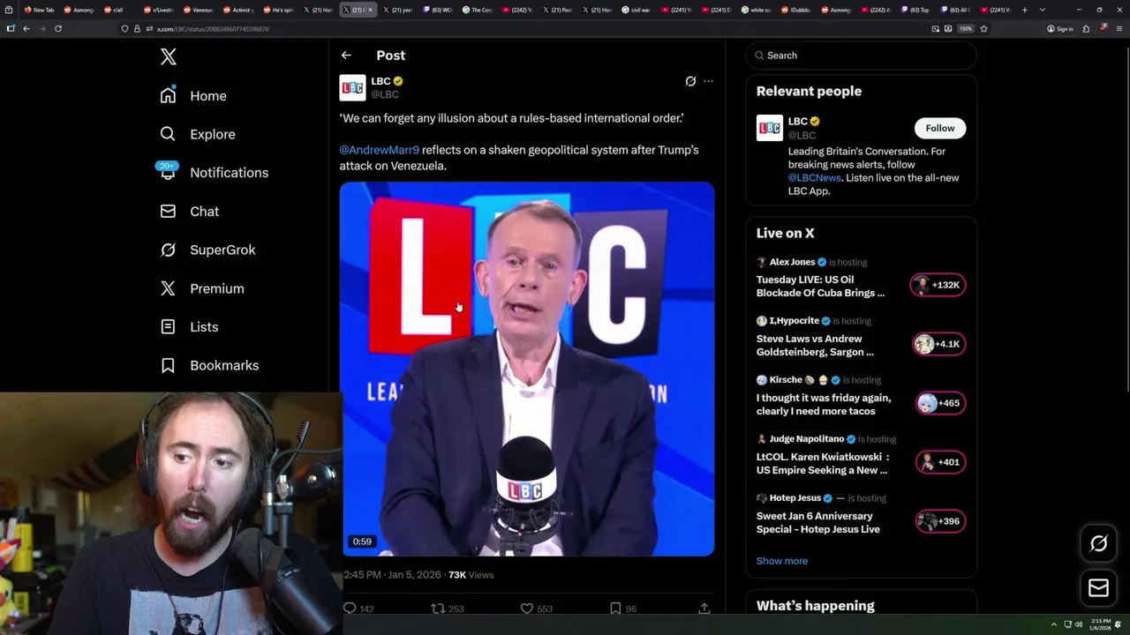
Task: Switch to the iDubbbz browser tab
Action: [x=795, y=10]
